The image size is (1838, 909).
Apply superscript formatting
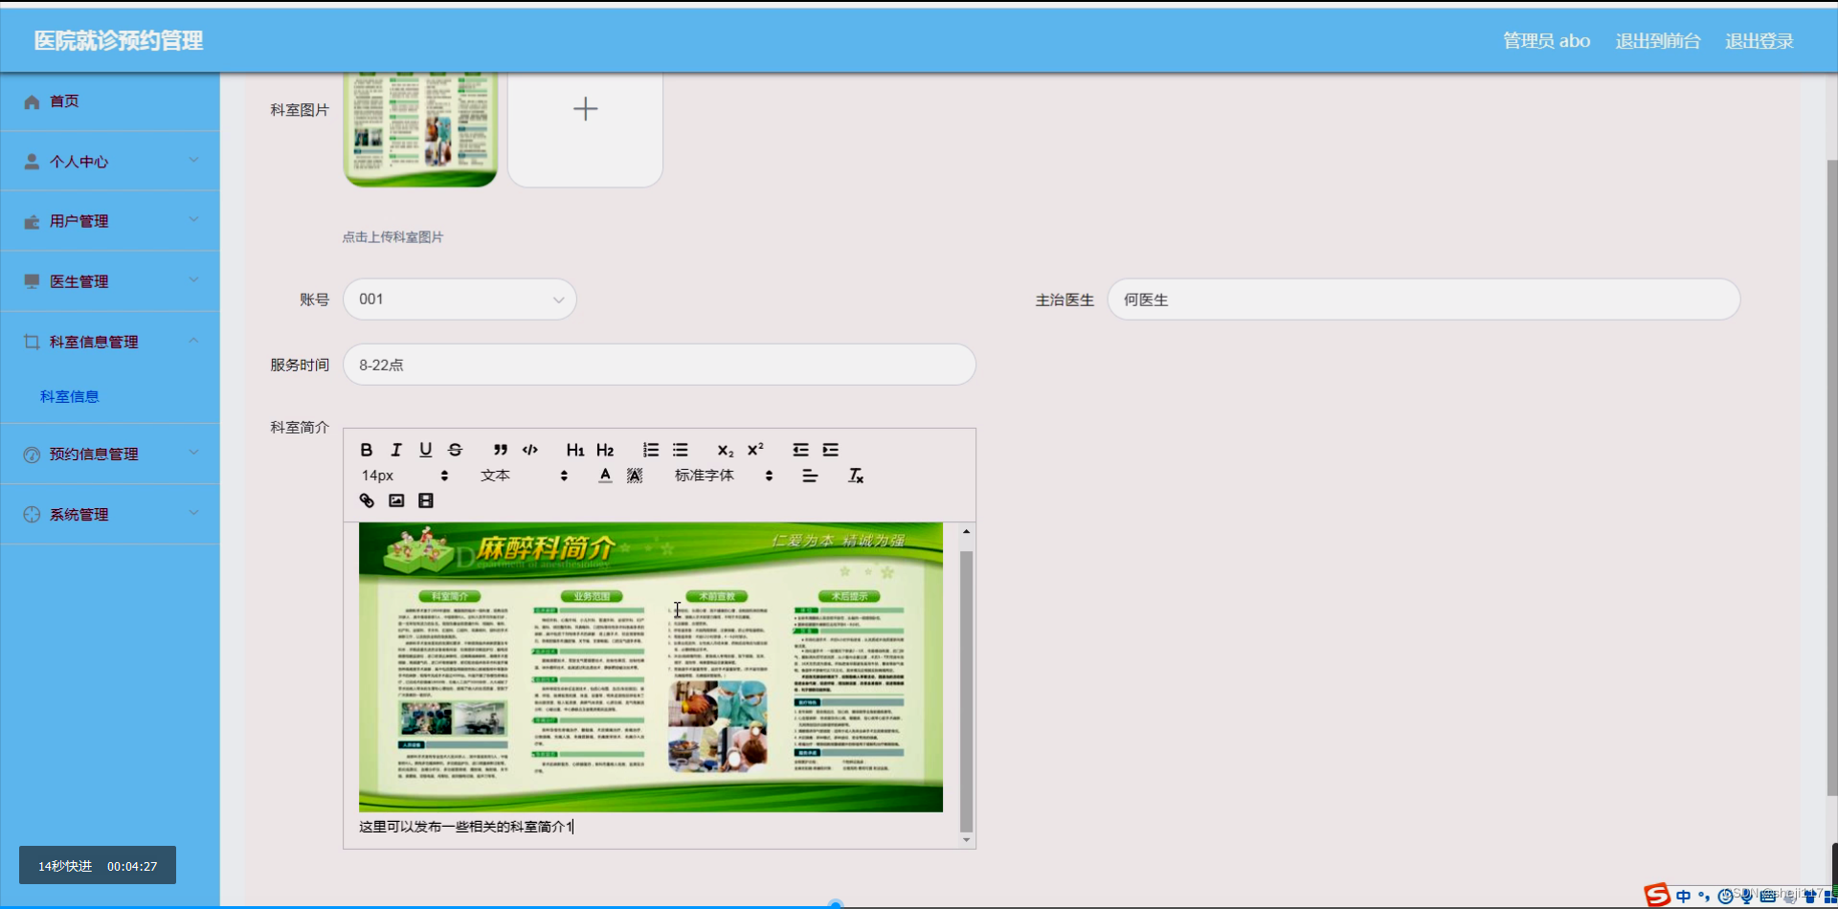click(x=755, y=449)
